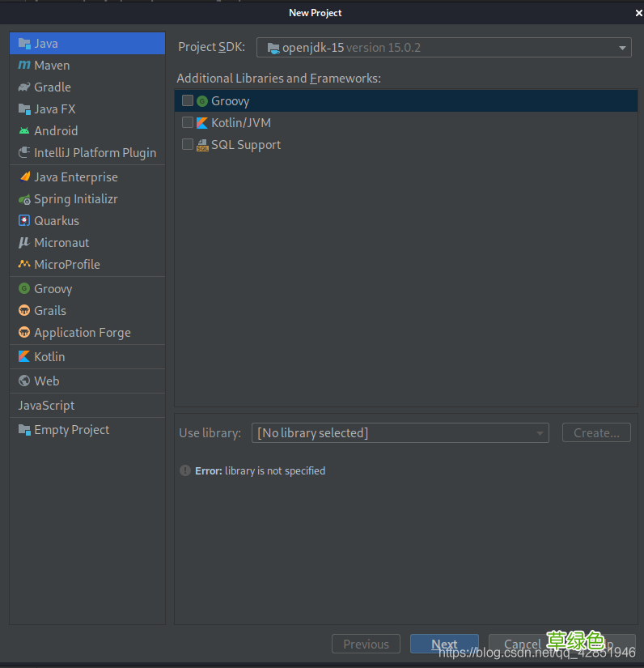Viewport: 644px width, 668px height.
Task: Open the Project SDK dropdown
Action: coord(444,47)
